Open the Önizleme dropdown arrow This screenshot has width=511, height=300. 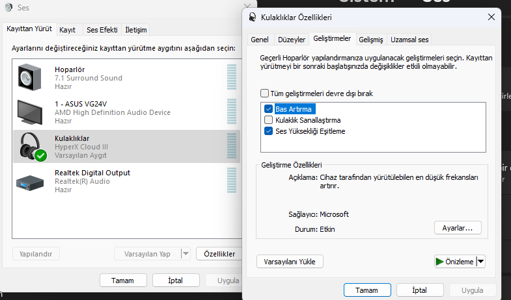coord(480,262)
